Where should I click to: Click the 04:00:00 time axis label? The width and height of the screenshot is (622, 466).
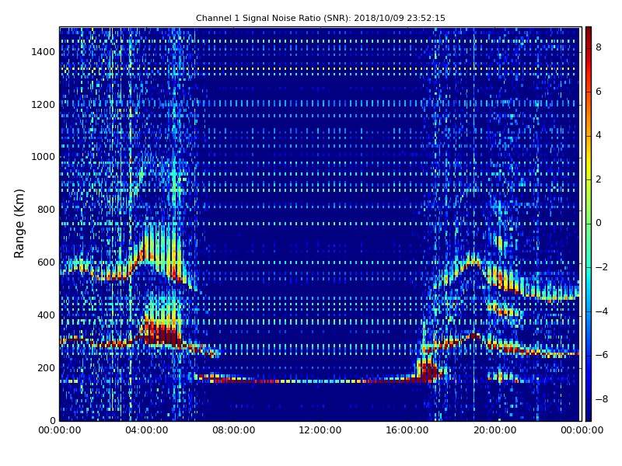[x=146, y=430]
